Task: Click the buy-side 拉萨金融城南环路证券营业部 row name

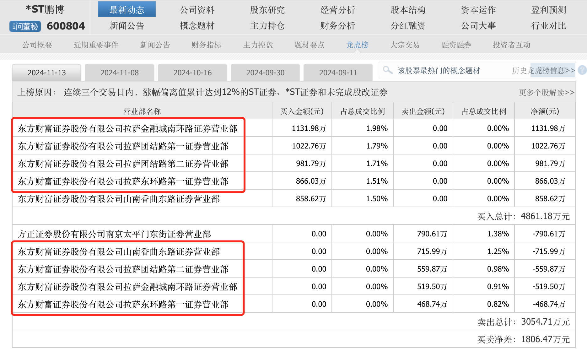Action: pos(127,128)
